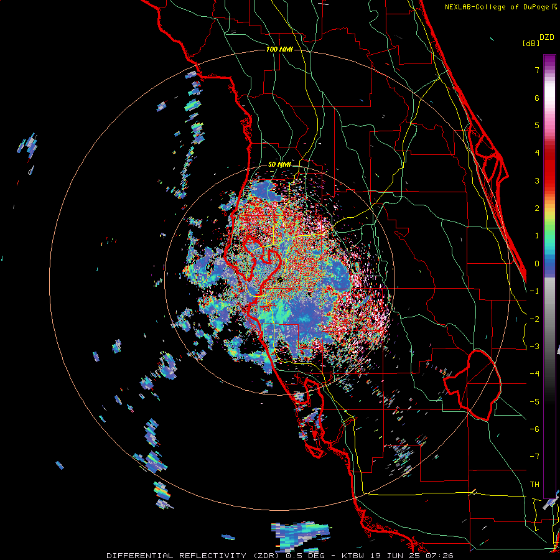Click the [dB] units label
Screen dimensions: 560x560
pyautogui.click(x=531, y=43)
